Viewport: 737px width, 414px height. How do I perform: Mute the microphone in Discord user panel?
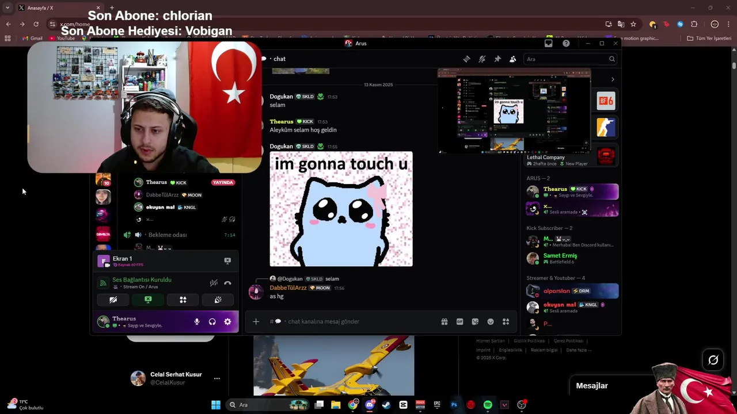(x=197, y=322)
